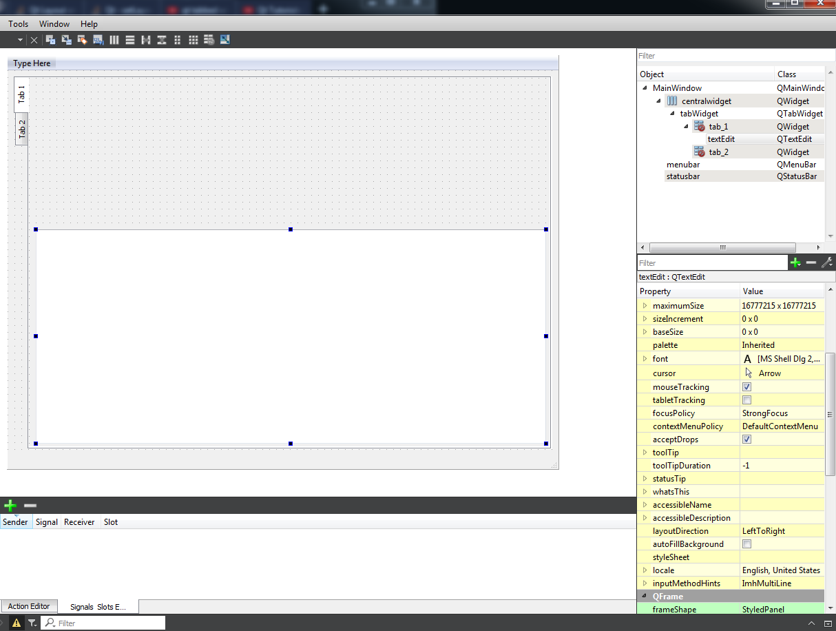
Task: Click the Adjust Size toolbar icon
Action: pyautogui.click(x=225, y=39)
